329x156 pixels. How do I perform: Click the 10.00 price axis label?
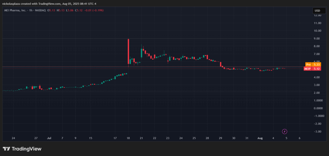tap(317, 31)
